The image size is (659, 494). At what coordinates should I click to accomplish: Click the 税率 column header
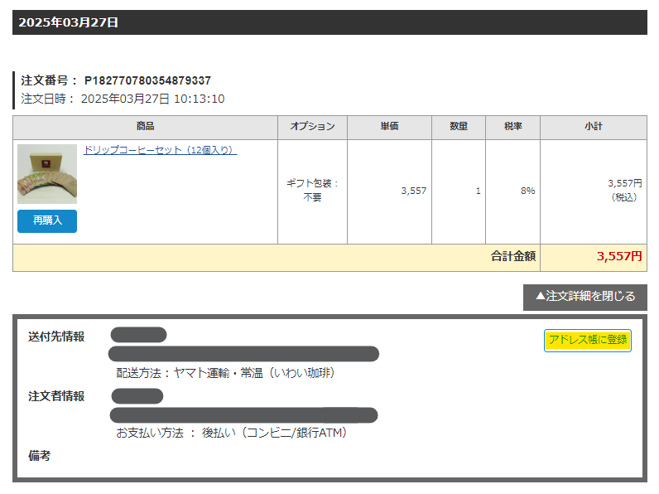(x=512, y=127)
